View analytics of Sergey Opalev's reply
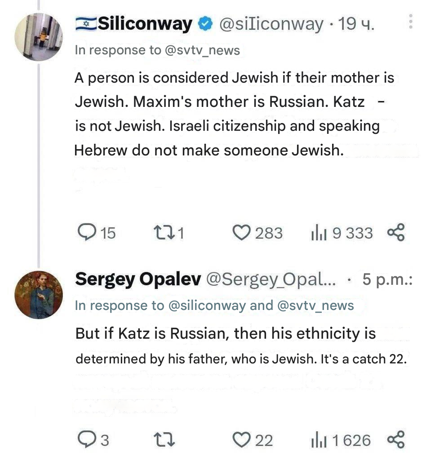The height and width of the screenshot is (460, 435). 318,440
